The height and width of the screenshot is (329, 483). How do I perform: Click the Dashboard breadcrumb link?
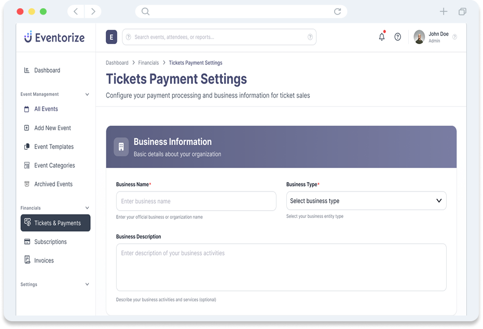pos(117,63)
